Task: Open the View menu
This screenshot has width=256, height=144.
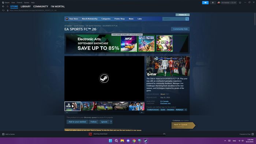Action: 13,3
